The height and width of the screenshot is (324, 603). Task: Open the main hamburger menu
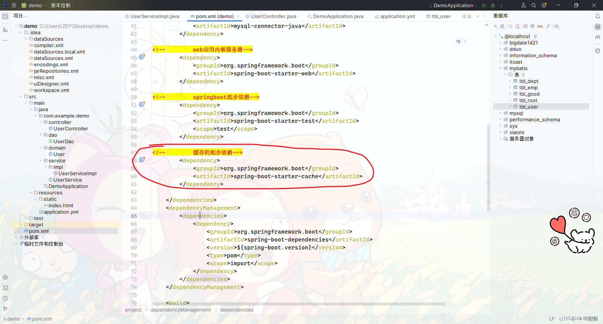[14, 5]
